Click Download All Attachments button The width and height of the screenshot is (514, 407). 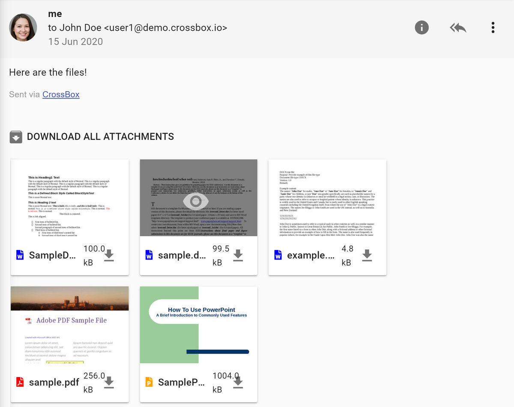[x=100, y=137]
